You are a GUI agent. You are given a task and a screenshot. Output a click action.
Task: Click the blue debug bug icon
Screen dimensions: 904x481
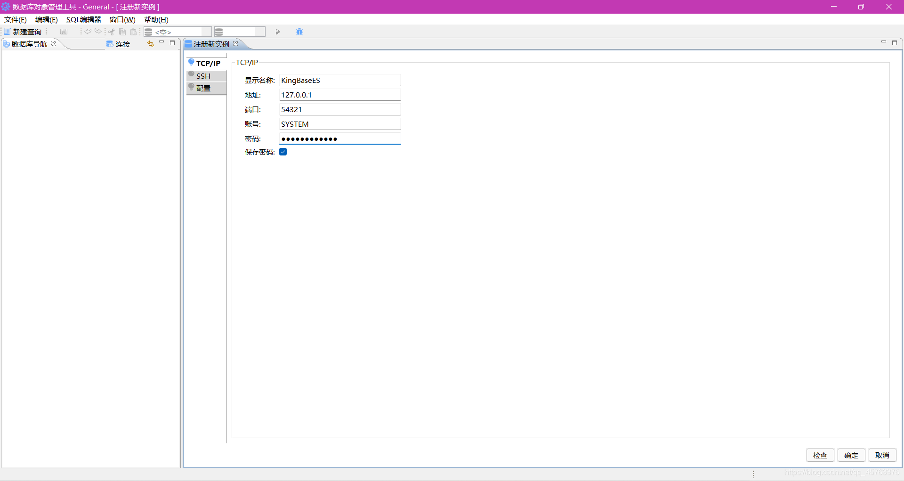pyautogui.click(x=299, y=32)
